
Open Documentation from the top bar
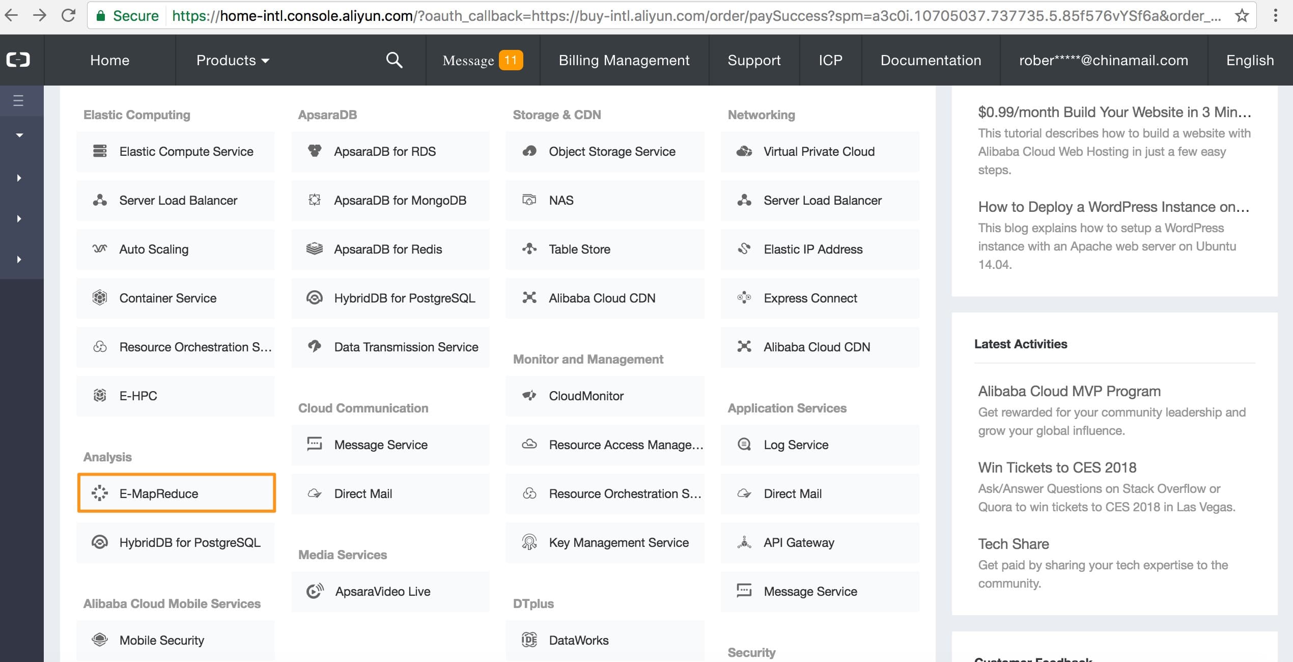pyautogui.click(x=931, y=60)
